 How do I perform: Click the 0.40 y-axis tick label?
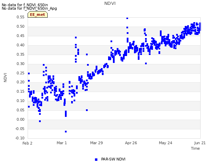[x=20, y=45]
